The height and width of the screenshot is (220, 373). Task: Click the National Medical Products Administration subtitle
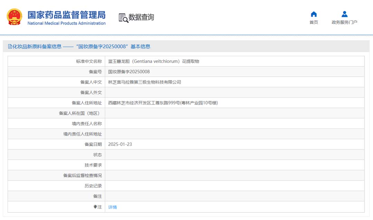pyautogui.click(x=66, y=23)
